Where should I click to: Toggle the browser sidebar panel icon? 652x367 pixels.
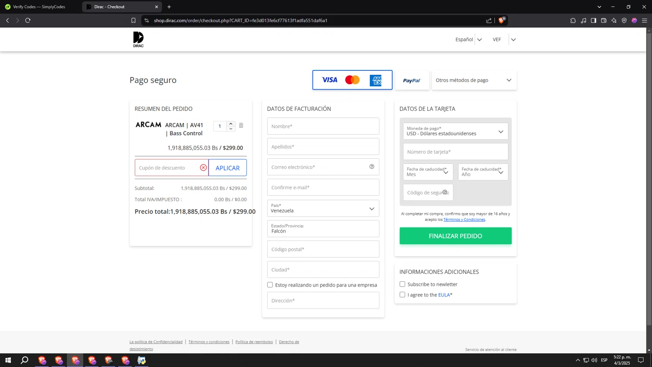point(593,20)
